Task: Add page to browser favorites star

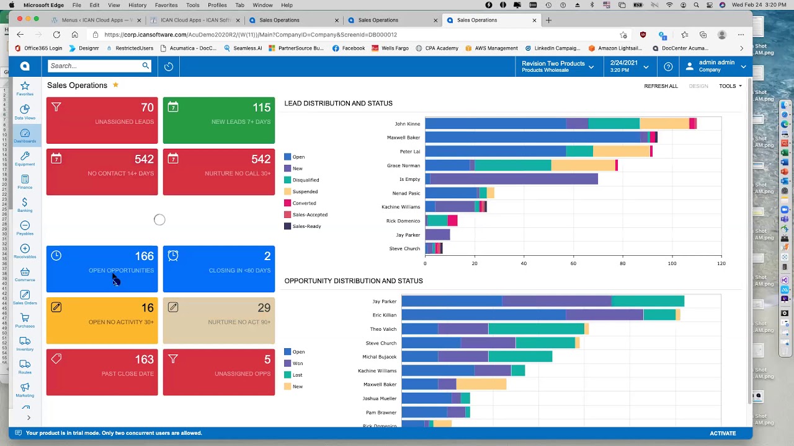Action: [623, 35]
